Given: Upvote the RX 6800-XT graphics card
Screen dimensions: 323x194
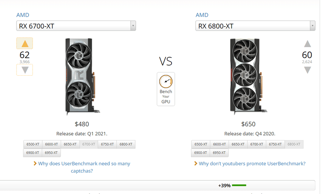Looking at the screenshot, I should click(x=307, y=43).
